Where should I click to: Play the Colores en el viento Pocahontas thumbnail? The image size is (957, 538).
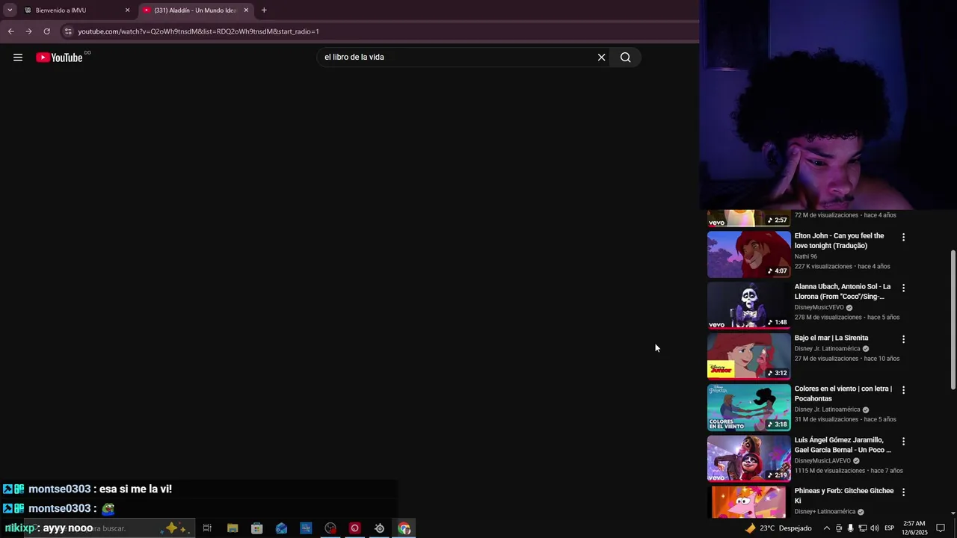748,407
